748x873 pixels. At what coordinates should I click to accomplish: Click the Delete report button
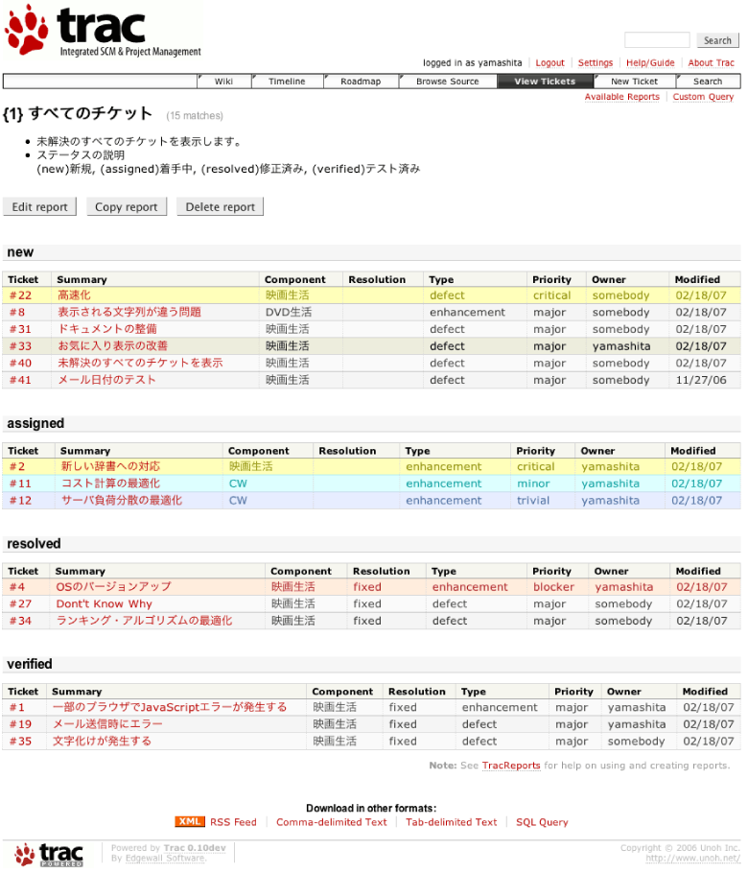(x=220, y=206)
